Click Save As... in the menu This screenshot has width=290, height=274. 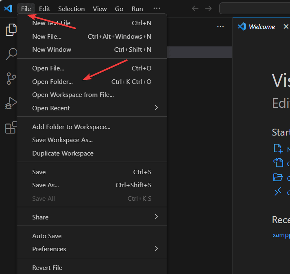46,185
